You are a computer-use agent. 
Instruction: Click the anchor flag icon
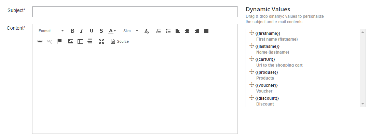(x=59, y=41)
